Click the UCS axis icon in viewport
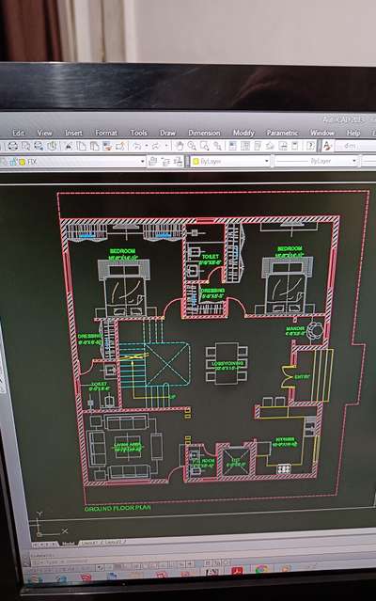The width and height of the screenshot is (376, 601). [51, 525]
